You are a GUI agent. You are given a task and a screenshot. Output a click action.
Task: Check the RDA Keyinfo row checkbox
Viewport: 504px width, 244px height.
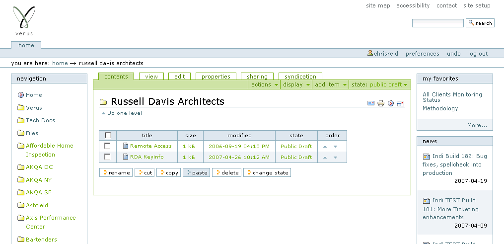point(107,157)
